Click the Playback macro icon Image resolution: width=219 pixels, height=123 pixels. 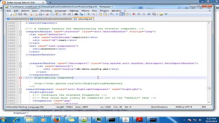coord(144,14)
